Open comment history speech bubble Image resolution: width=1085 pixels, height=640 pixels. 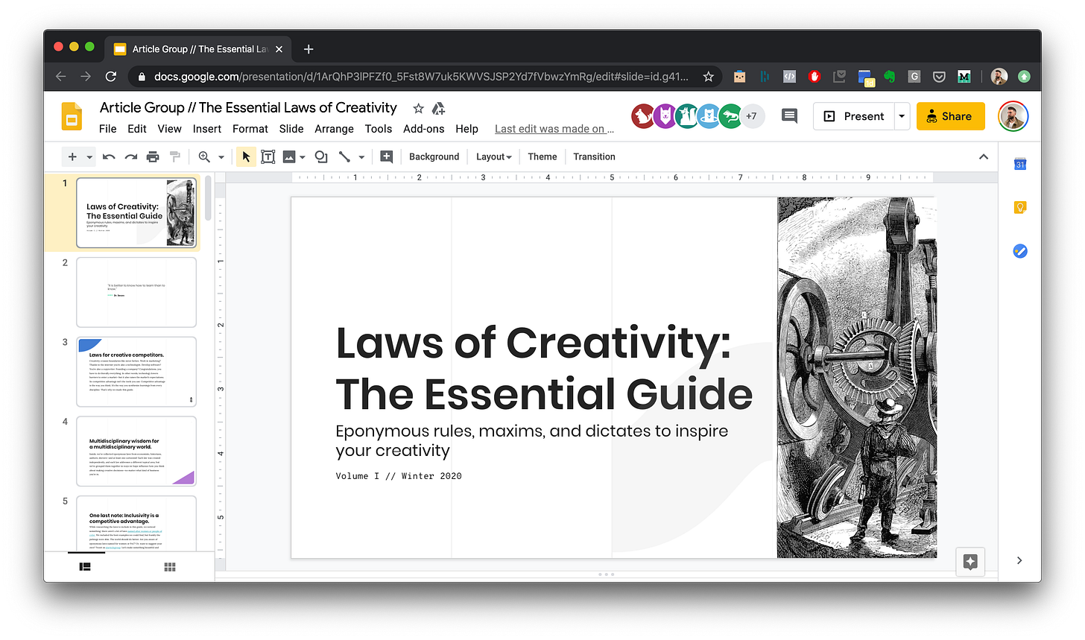pyautogui.click(x=788, y=115)
